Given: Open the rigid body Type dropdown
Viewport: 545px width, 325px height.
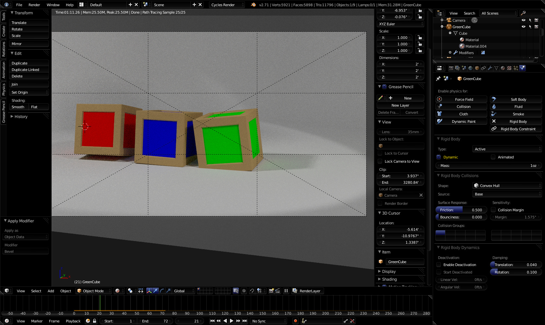Looking at the screenshot, I should pyautogui.click(x=507, y=149).
